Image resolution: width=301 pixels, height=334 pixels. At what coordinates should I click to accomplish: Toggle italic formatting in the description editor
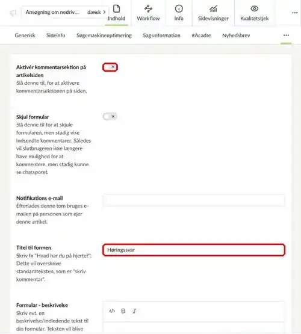pos(134,311)
